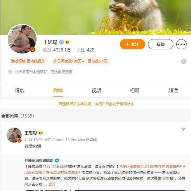Click the shield verification icon beside 北京普思资本
The image size is (191, 191).
pyautogui.click(x=10, y=72)
